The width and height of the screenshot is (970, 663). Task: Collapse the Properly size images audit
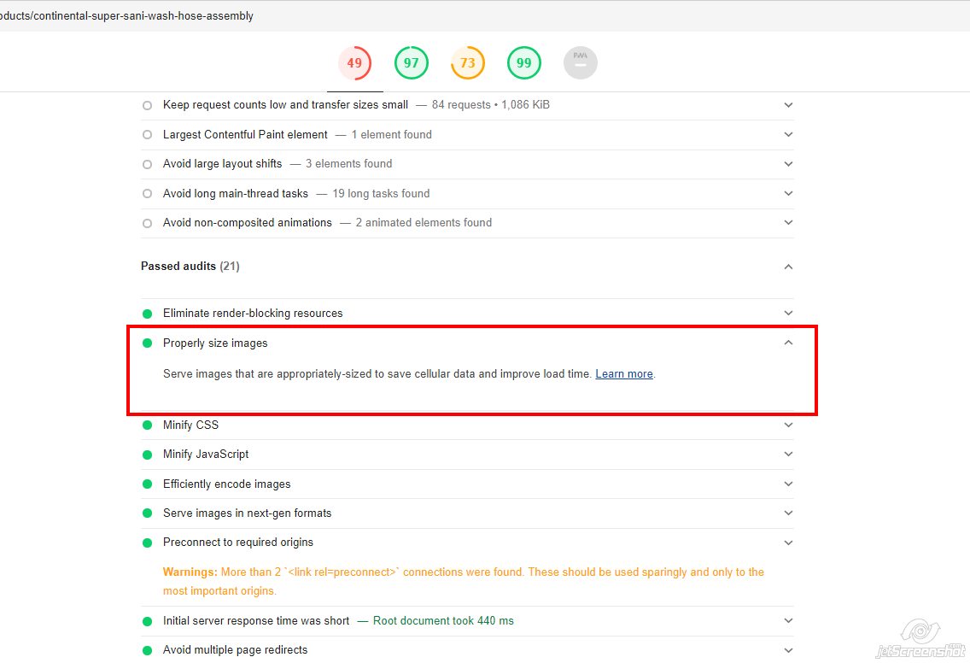(x=788, y=343)
